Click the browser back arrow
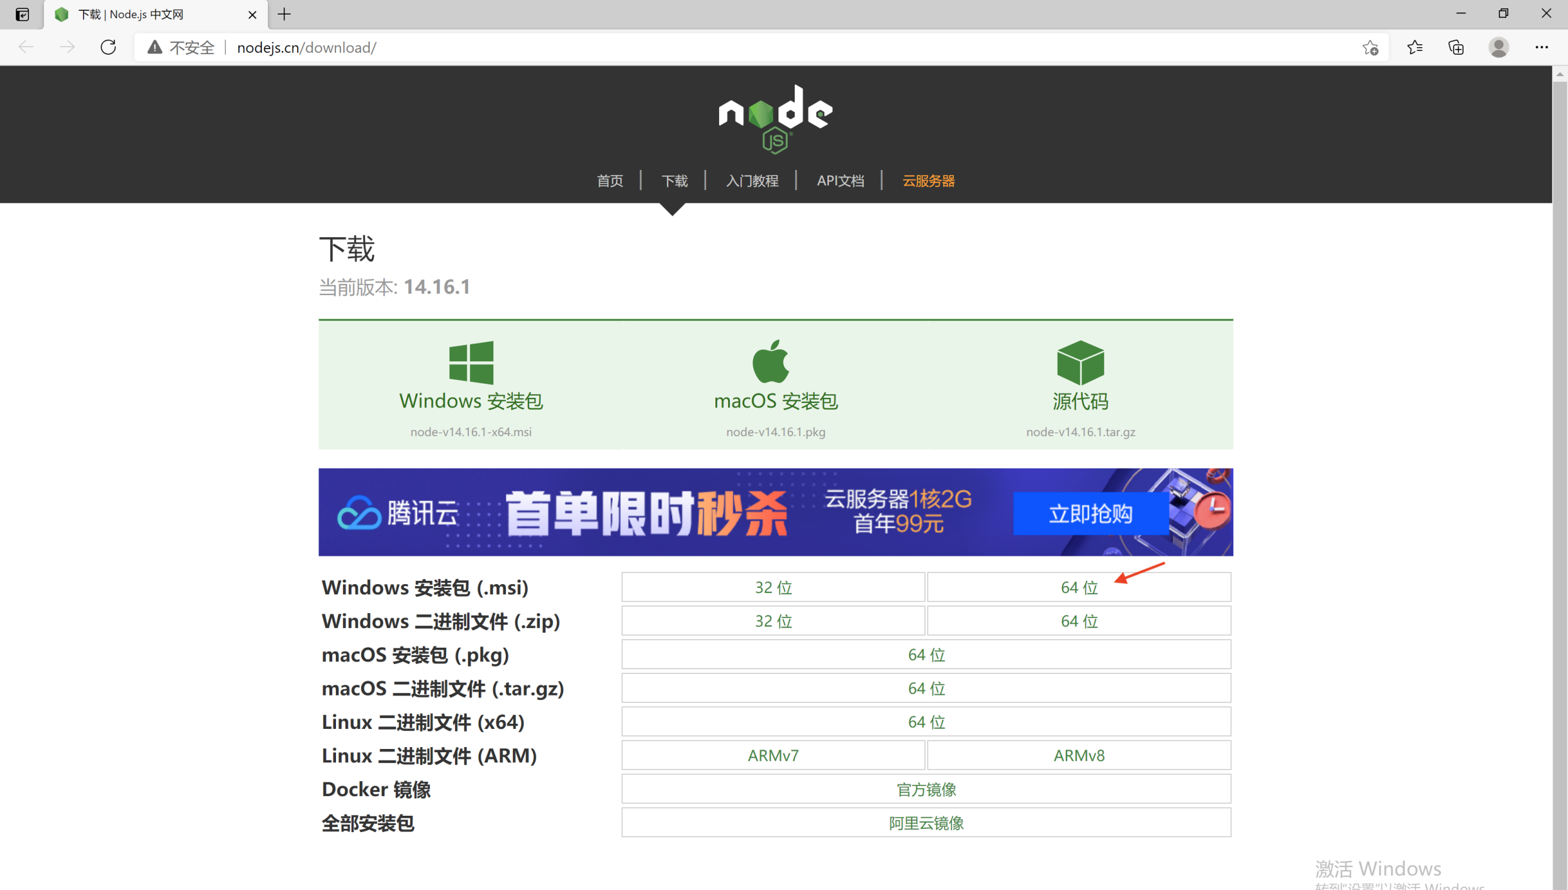Screen dimensions: 1568x890 (x=26, y=47)
